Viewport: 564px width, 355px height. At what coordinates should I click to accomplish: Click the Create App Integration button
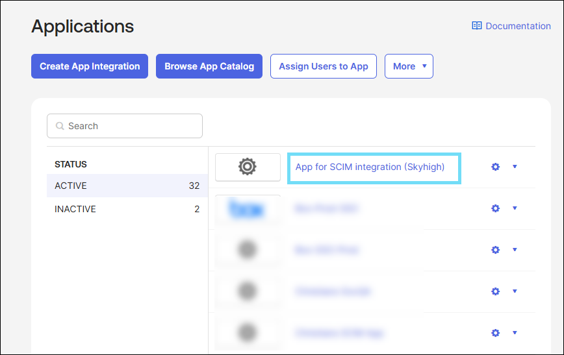tap(90, 66)
